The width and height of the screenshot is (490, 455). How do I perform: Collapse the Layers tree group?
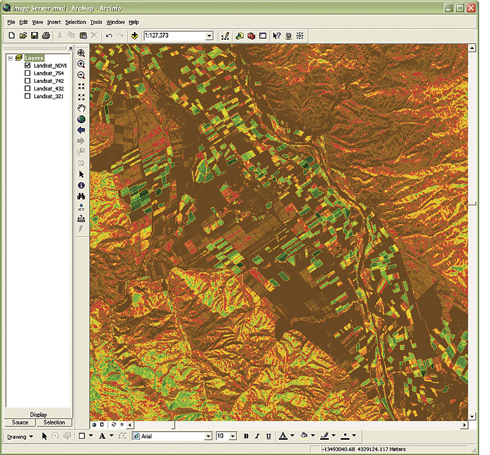[10, 58]
